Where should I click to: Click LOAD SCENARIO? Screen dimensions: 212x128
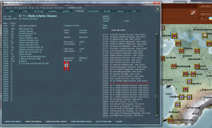(x=13, y=122)
